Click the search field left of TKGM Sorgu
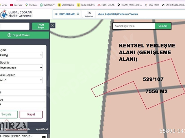This screenshot has width=185, height=138. point(15,26)
